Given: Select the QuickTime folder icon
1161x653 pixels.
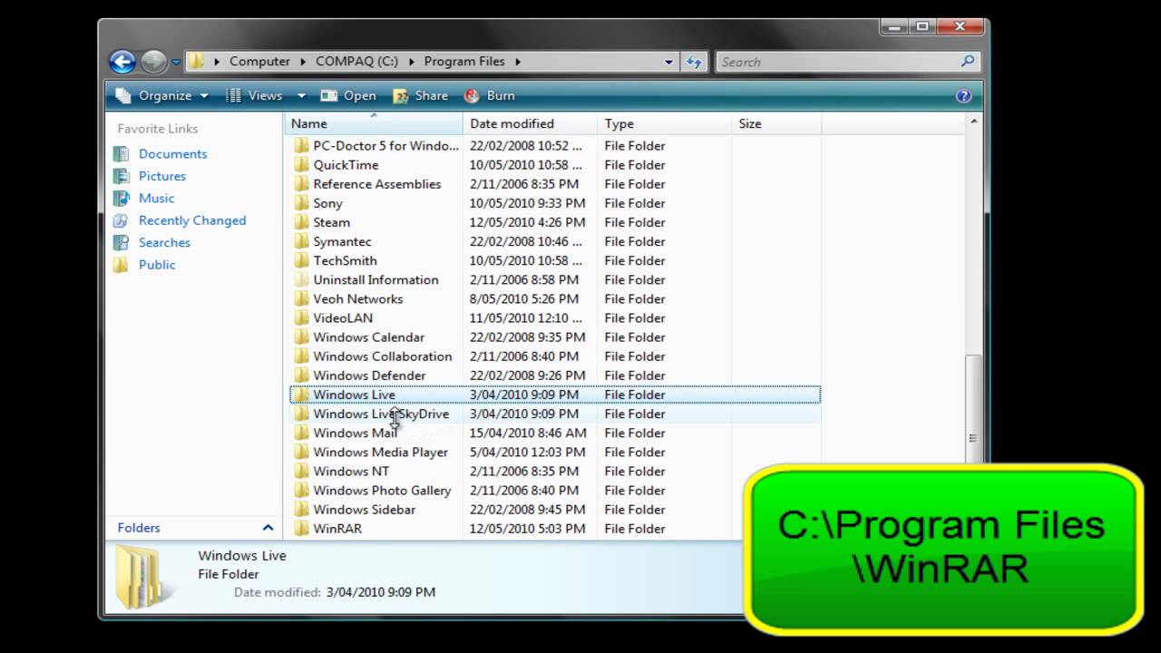Looking at the screenshot, I should (x=301, y=164).
